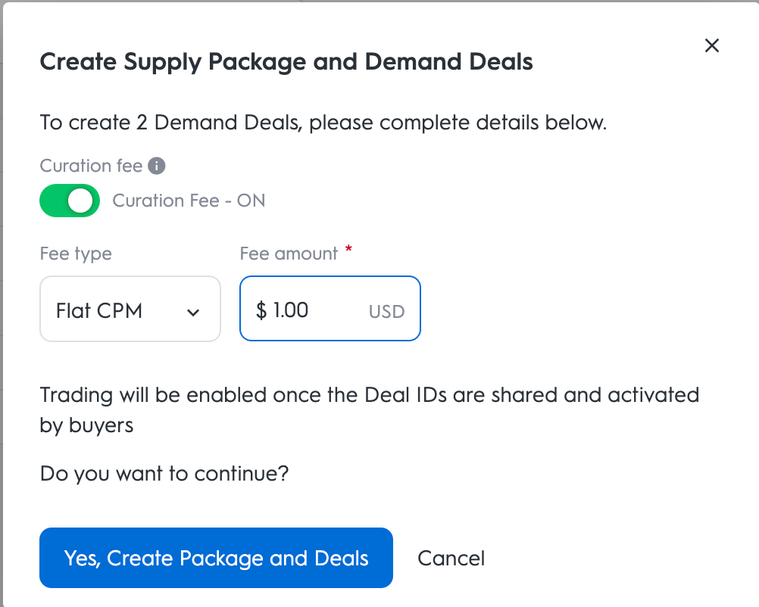
Task: Click the "Fee type" field label
Action: (x=76, y=254)
